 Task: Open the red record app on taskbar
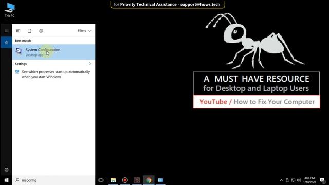(x=125, y=180)
